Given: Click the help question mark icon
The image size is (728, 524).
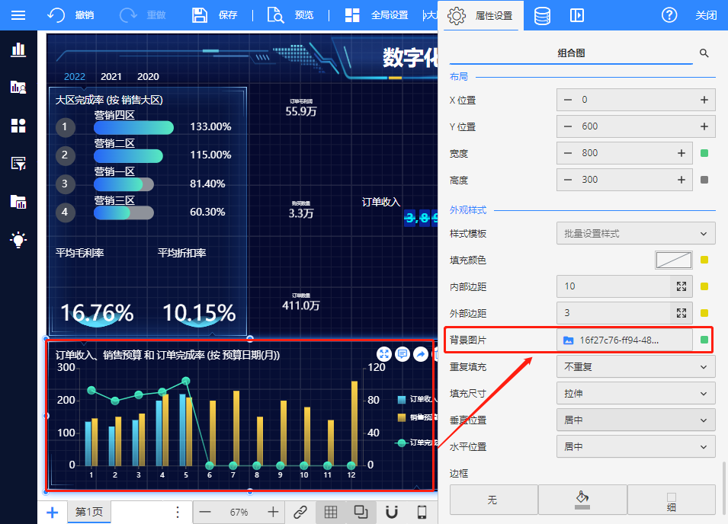Looking at the screenshot, I should [669, 15].
